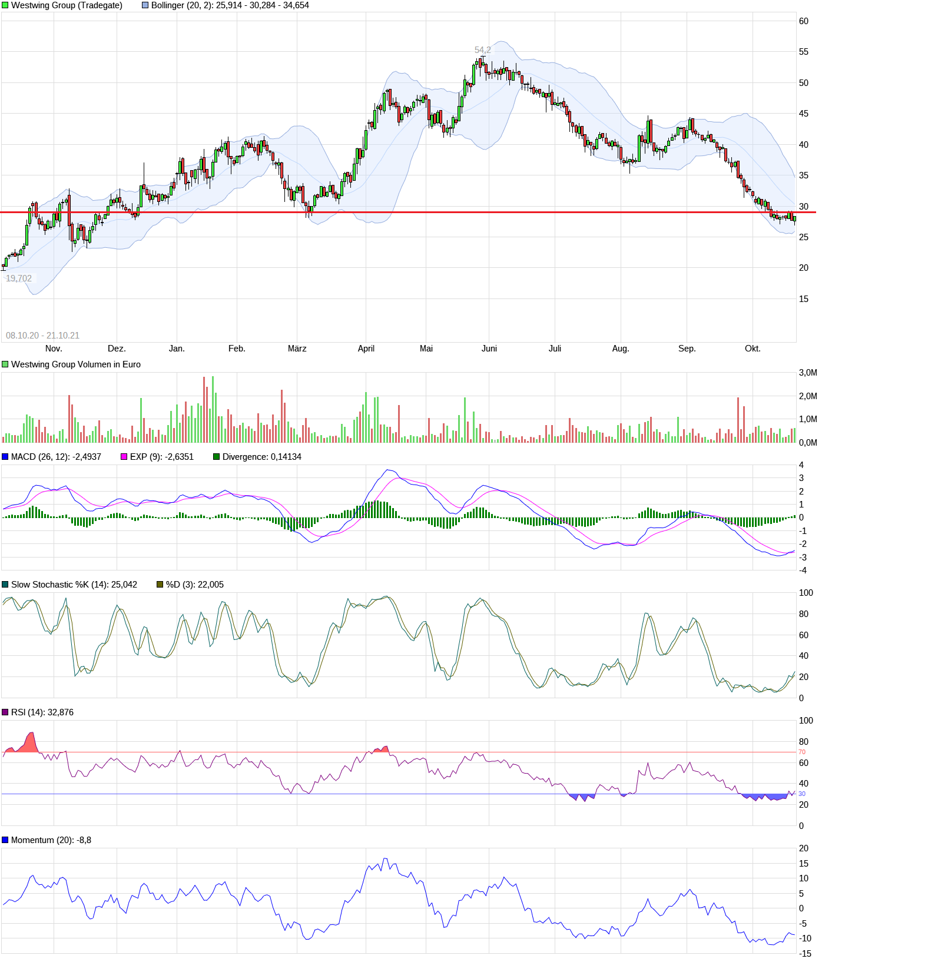Click the 1,0M volume axis value
The width and height of the screenshot is (928, 962).
[x=808, y=419]
